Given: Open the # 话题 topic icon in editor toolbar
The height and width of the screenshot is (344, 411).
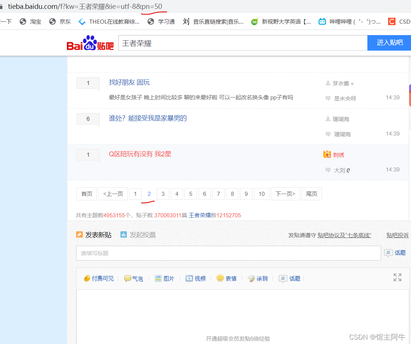Looking at the screenshot, I should [x=283, y=278].
